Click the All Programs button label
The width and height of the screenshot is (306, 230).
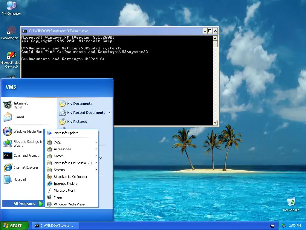pos(24,204)
